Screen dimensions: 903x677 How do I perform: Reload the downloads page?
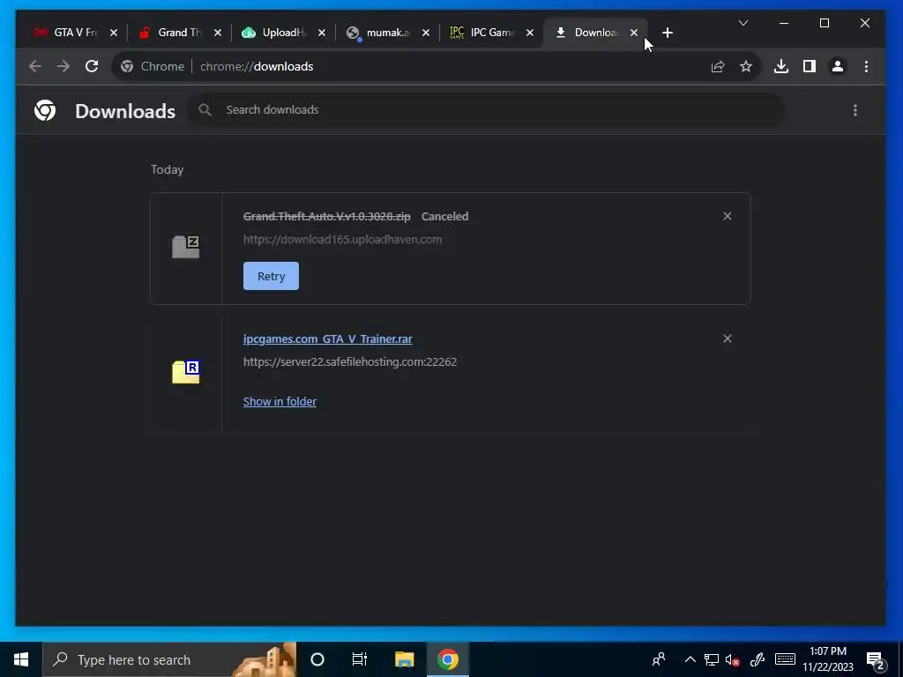pyautogui.click(x=92, y=66)
